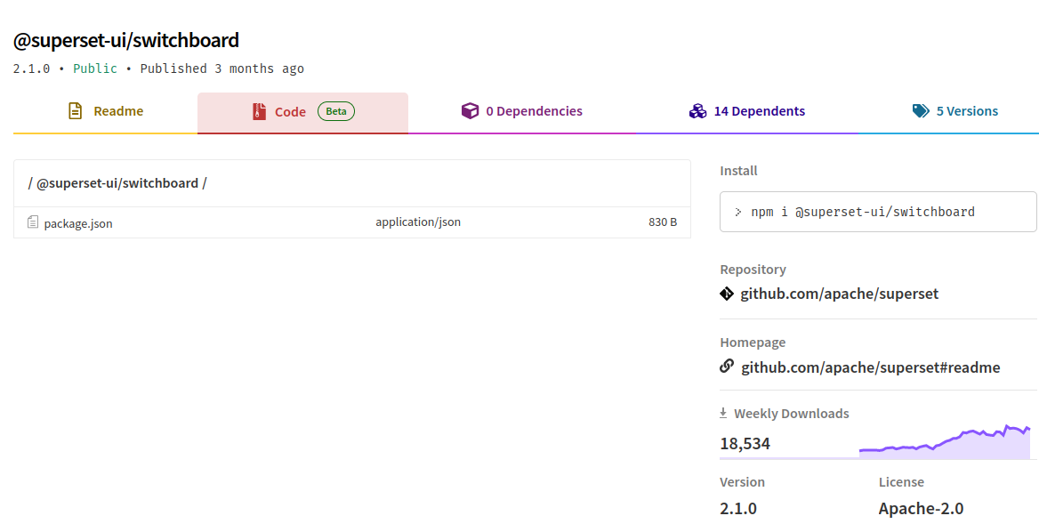
Task: Click the network icon beside 14 Dependents
Action: coord(697,110)
